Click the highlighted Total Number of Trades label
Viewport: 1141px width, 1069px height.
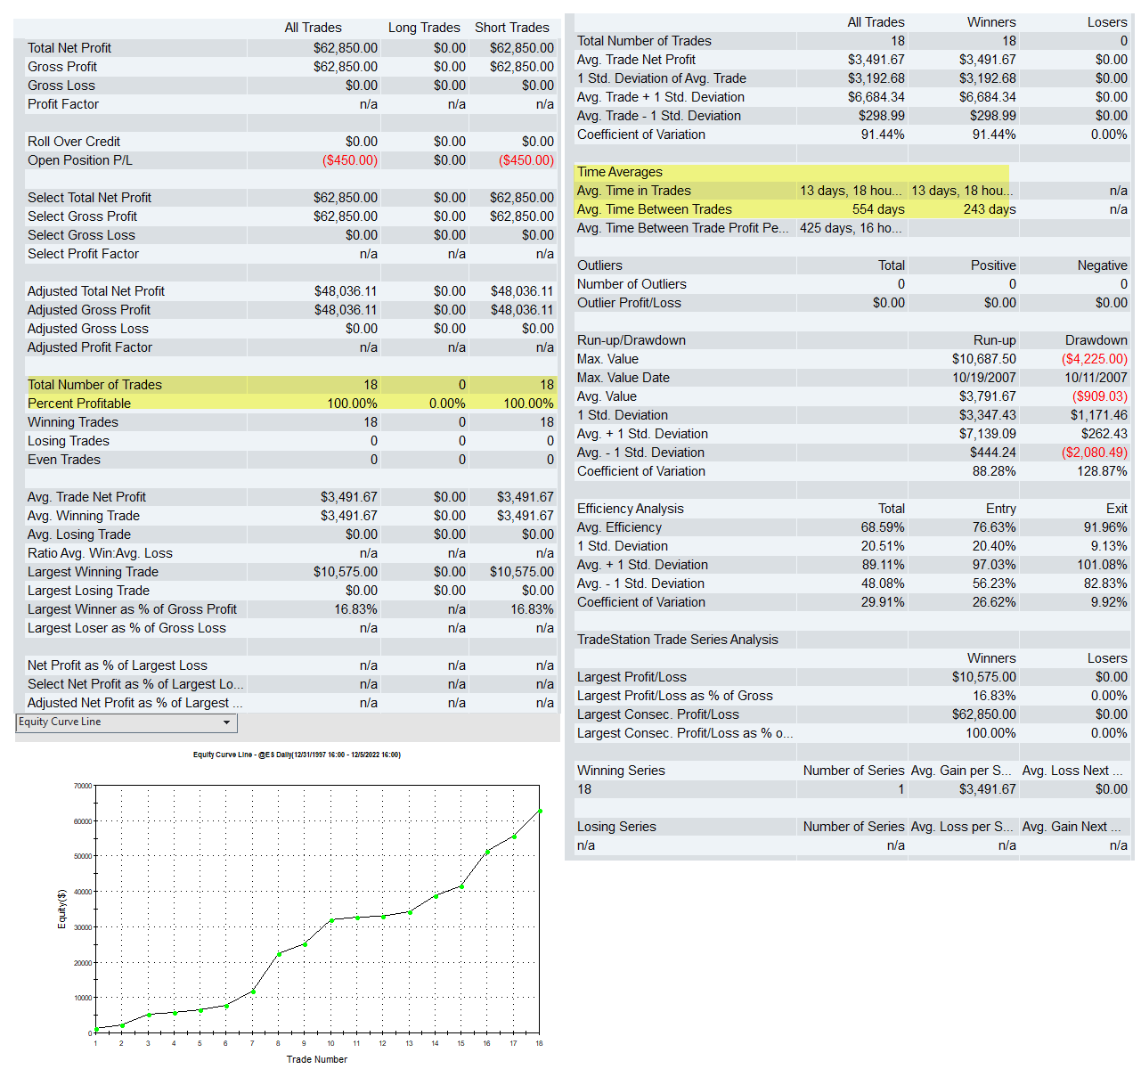point(95,385)
